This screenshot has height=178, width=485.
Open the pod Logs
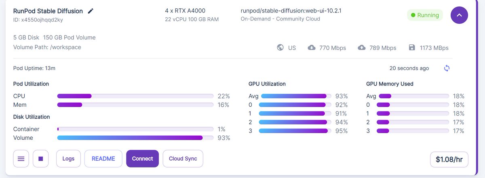pos(68,159)
